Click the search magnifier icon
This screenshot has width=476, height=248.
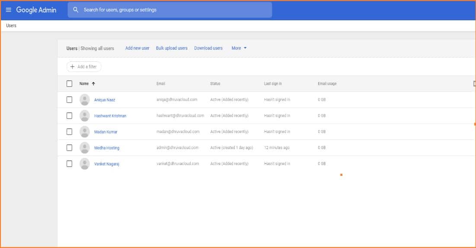point(76,10)
